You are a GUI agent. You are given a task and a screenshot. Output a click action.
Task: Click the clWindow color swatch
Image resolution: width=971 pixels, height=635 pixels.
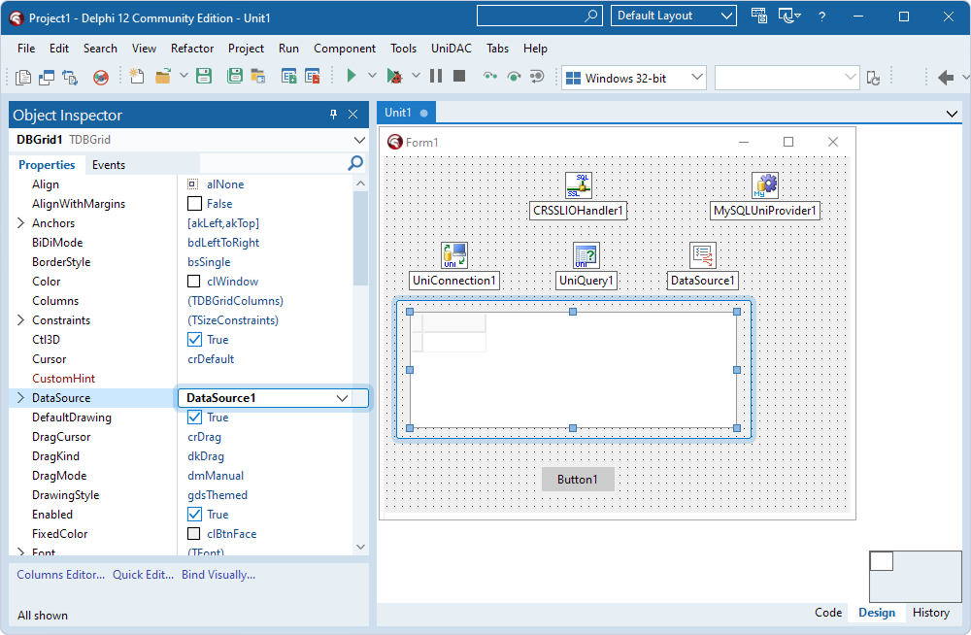(194, 282)
